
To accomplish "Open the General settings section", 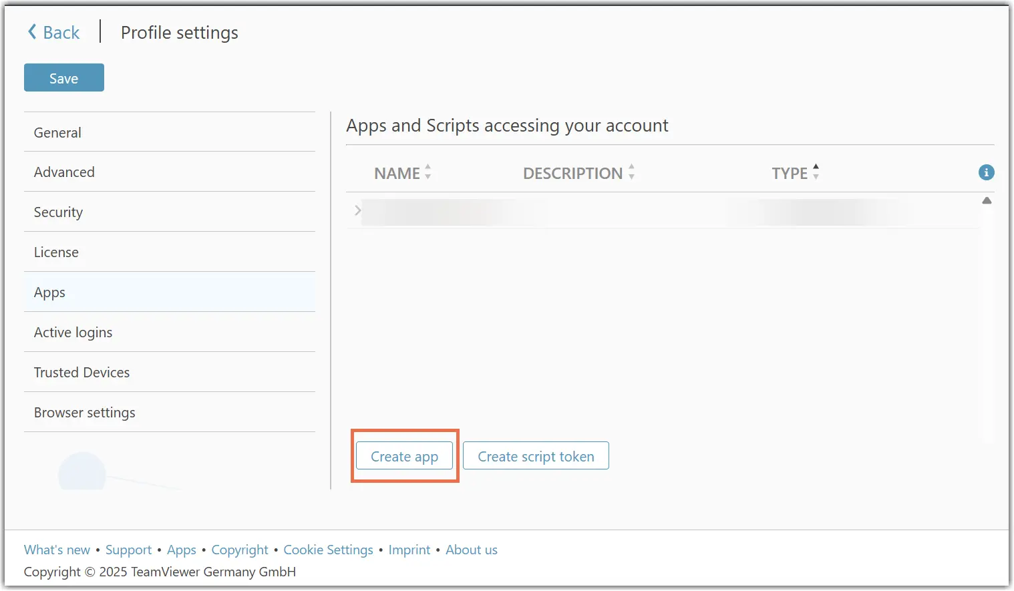I will click(170, 132).
